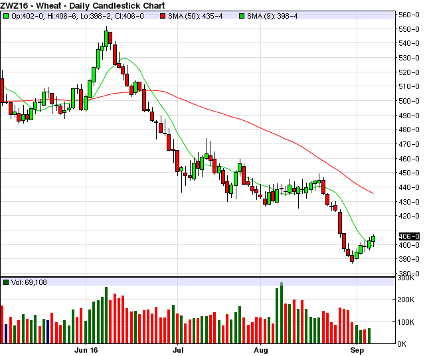Click the green OHLC legend color swatch
This screenshot has height=356, width=425.
tap(6, 16)
